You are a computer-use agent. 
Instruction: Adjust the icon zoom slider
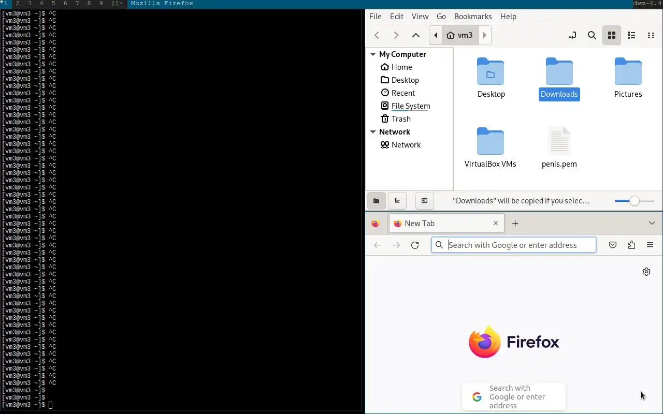coord(635,201)
